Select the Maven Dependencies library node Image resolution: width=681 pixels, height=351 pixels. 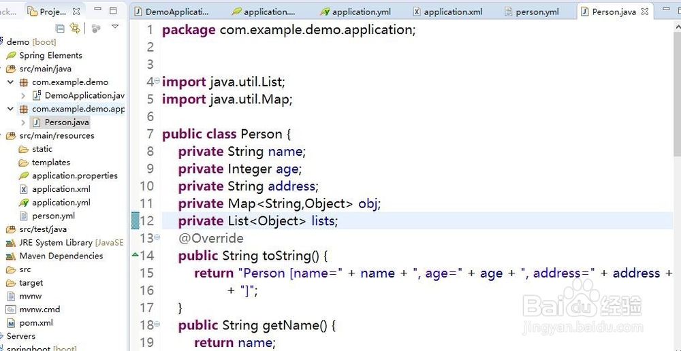pos(61,256)
